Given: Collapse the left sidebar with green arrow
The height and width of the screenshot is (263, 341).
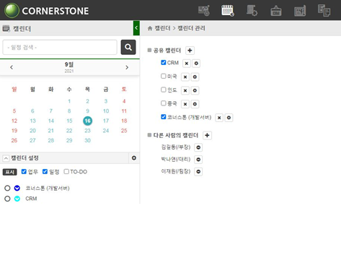Looking at the screenshot, I should tap(136, 28).
